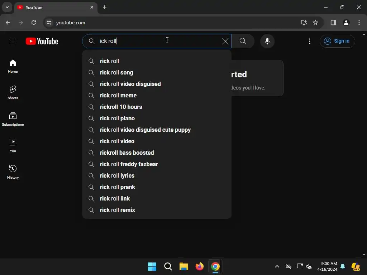
Task: Select "rick roll video disguised cute puppy"
Action: pyautogui.click(x=157, y=130)
